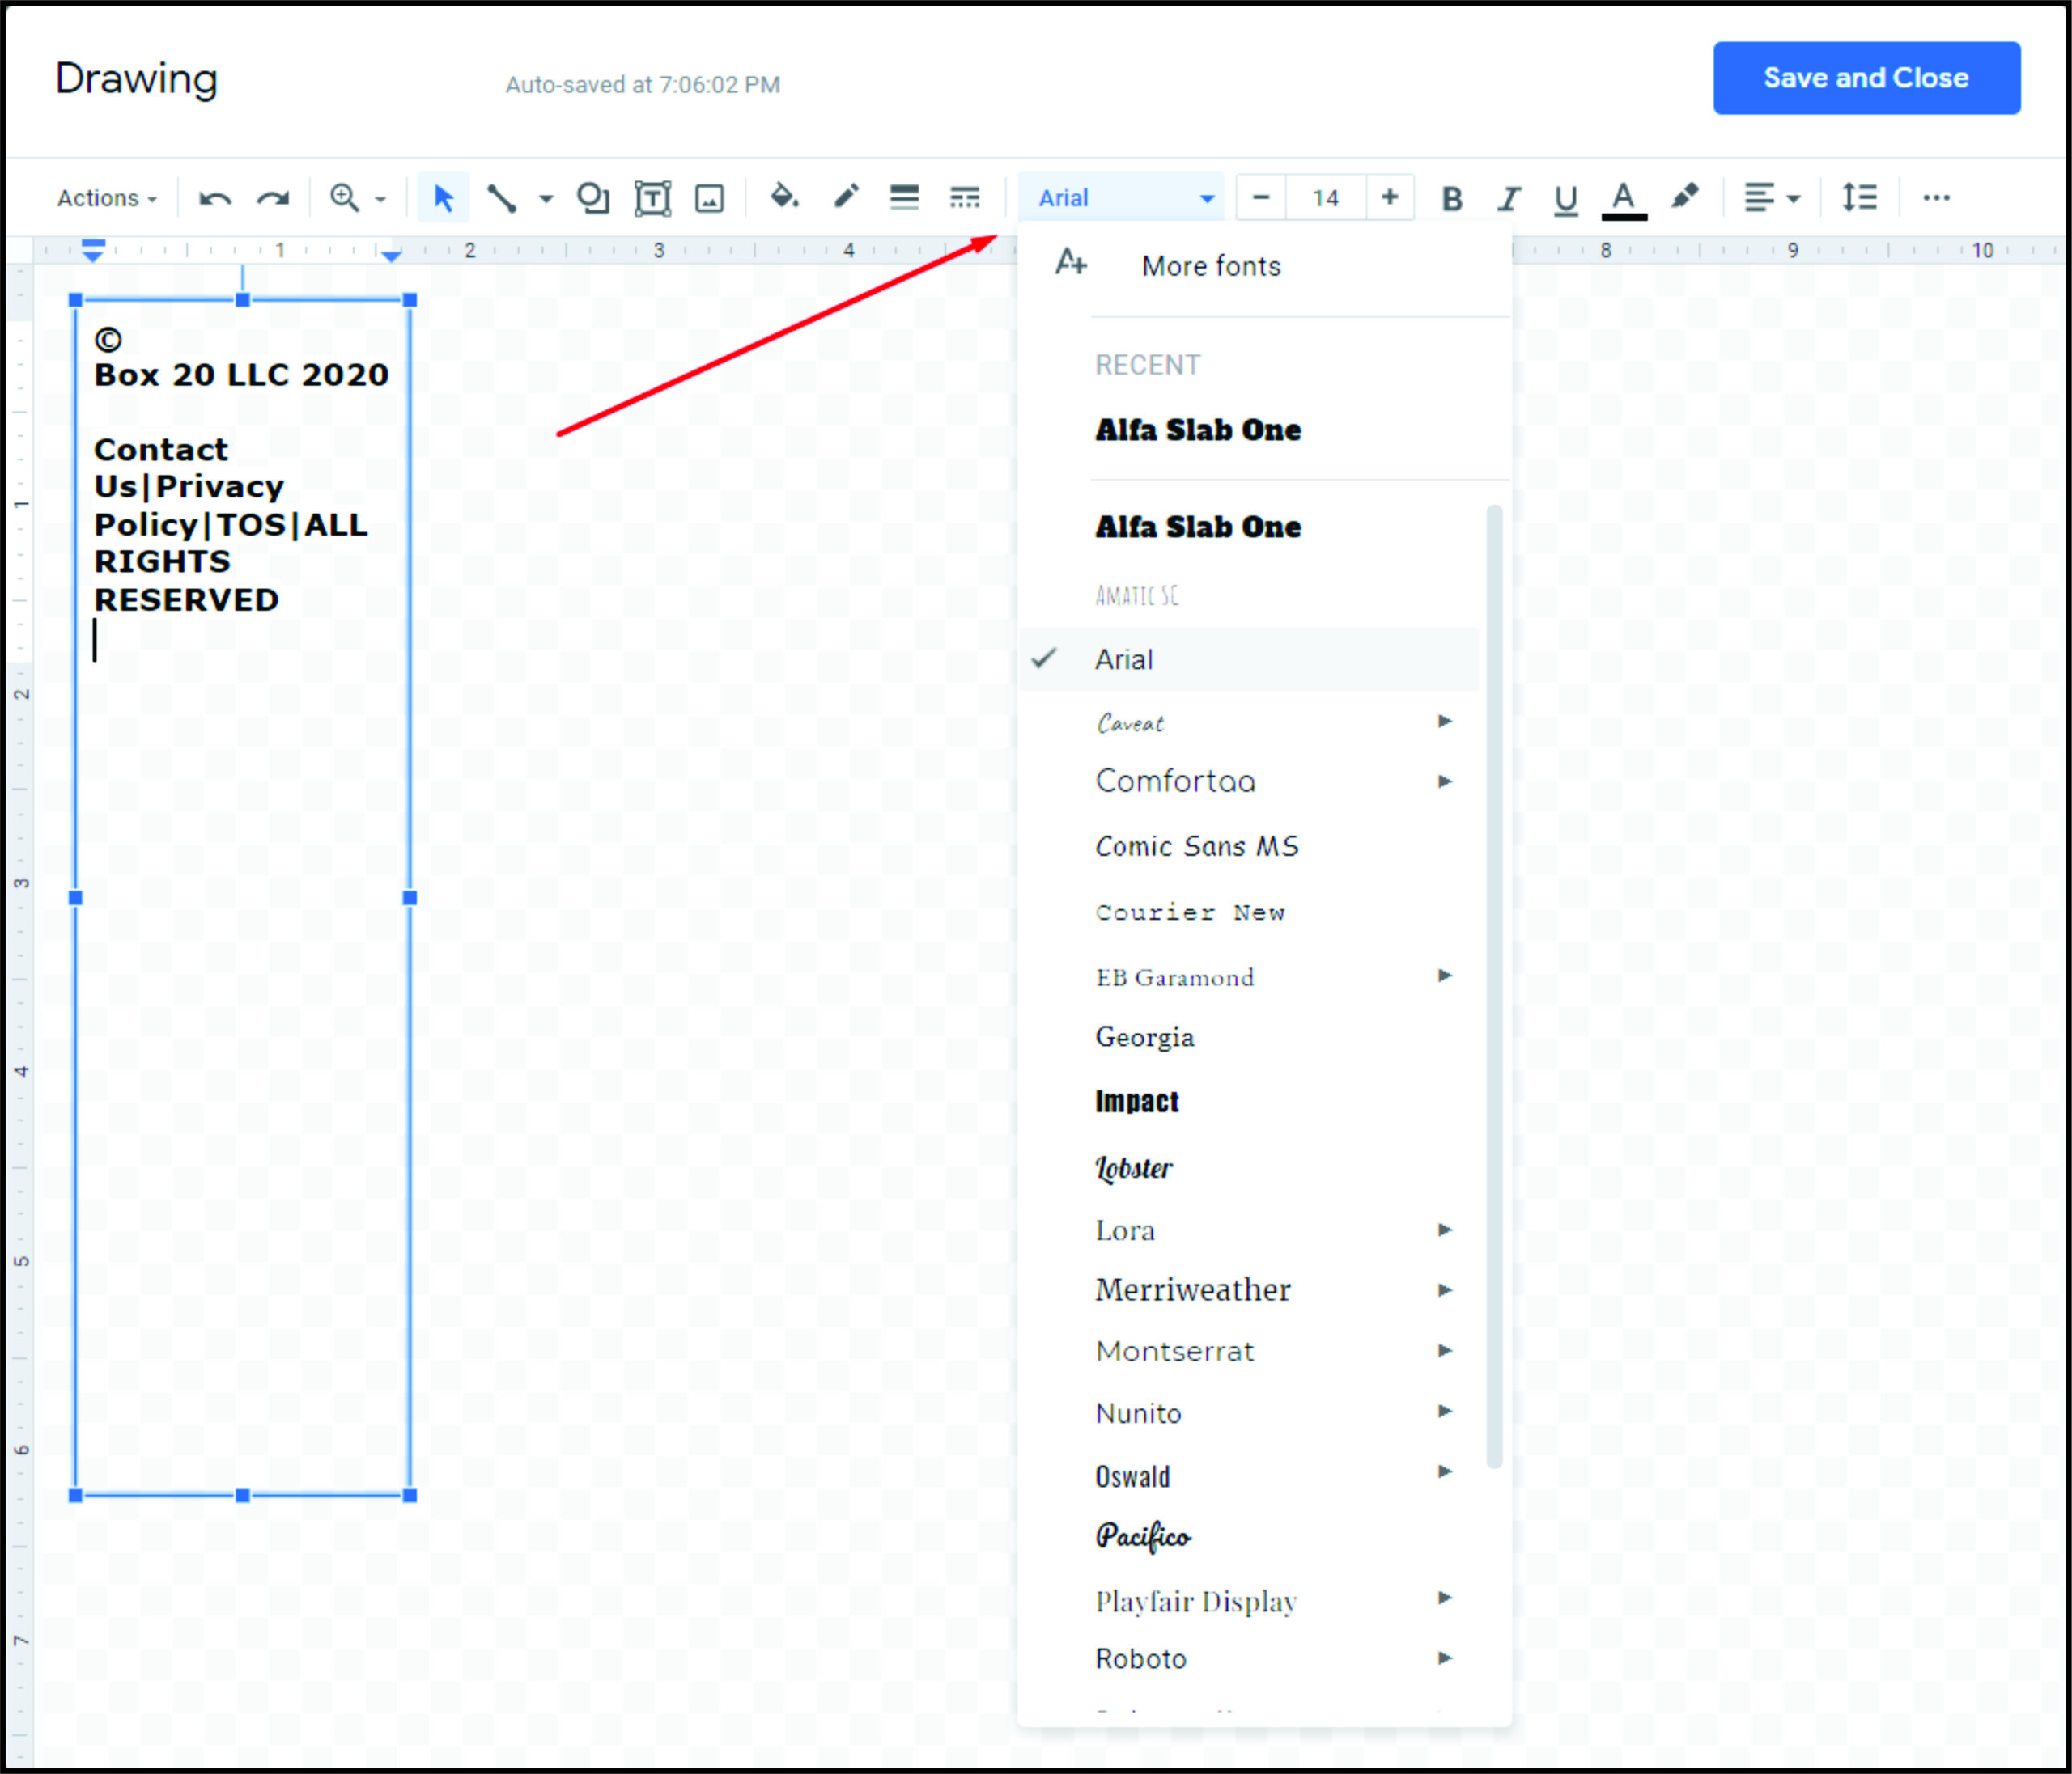Toggle italic text formatting

[1508, 198]
